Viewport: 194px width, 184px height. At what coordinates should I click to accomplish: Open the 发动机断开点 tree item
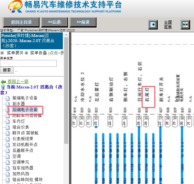(x=25, y=144)
